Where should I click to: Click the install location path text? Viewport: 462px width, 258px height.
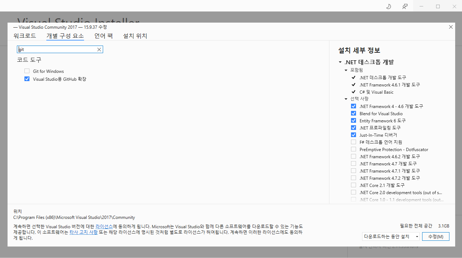point(74,217)
